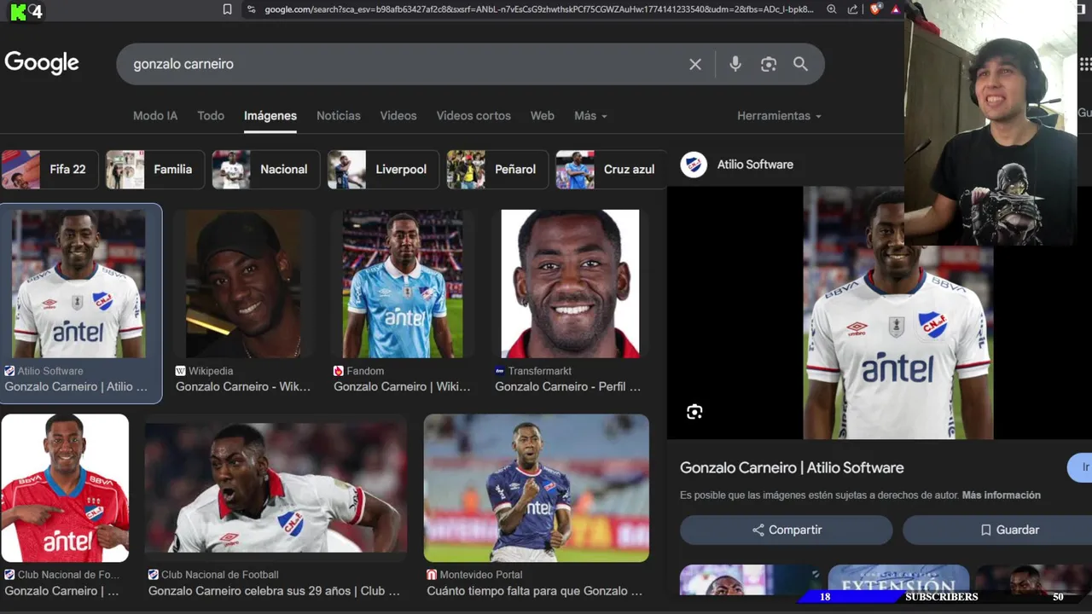
Task: Click the share icon in the address bar
Action: (x=853, y=9)
